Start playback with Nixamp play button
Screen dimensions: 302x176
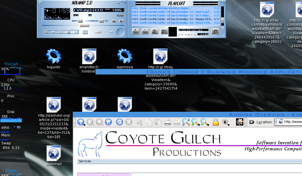point(53,32)
